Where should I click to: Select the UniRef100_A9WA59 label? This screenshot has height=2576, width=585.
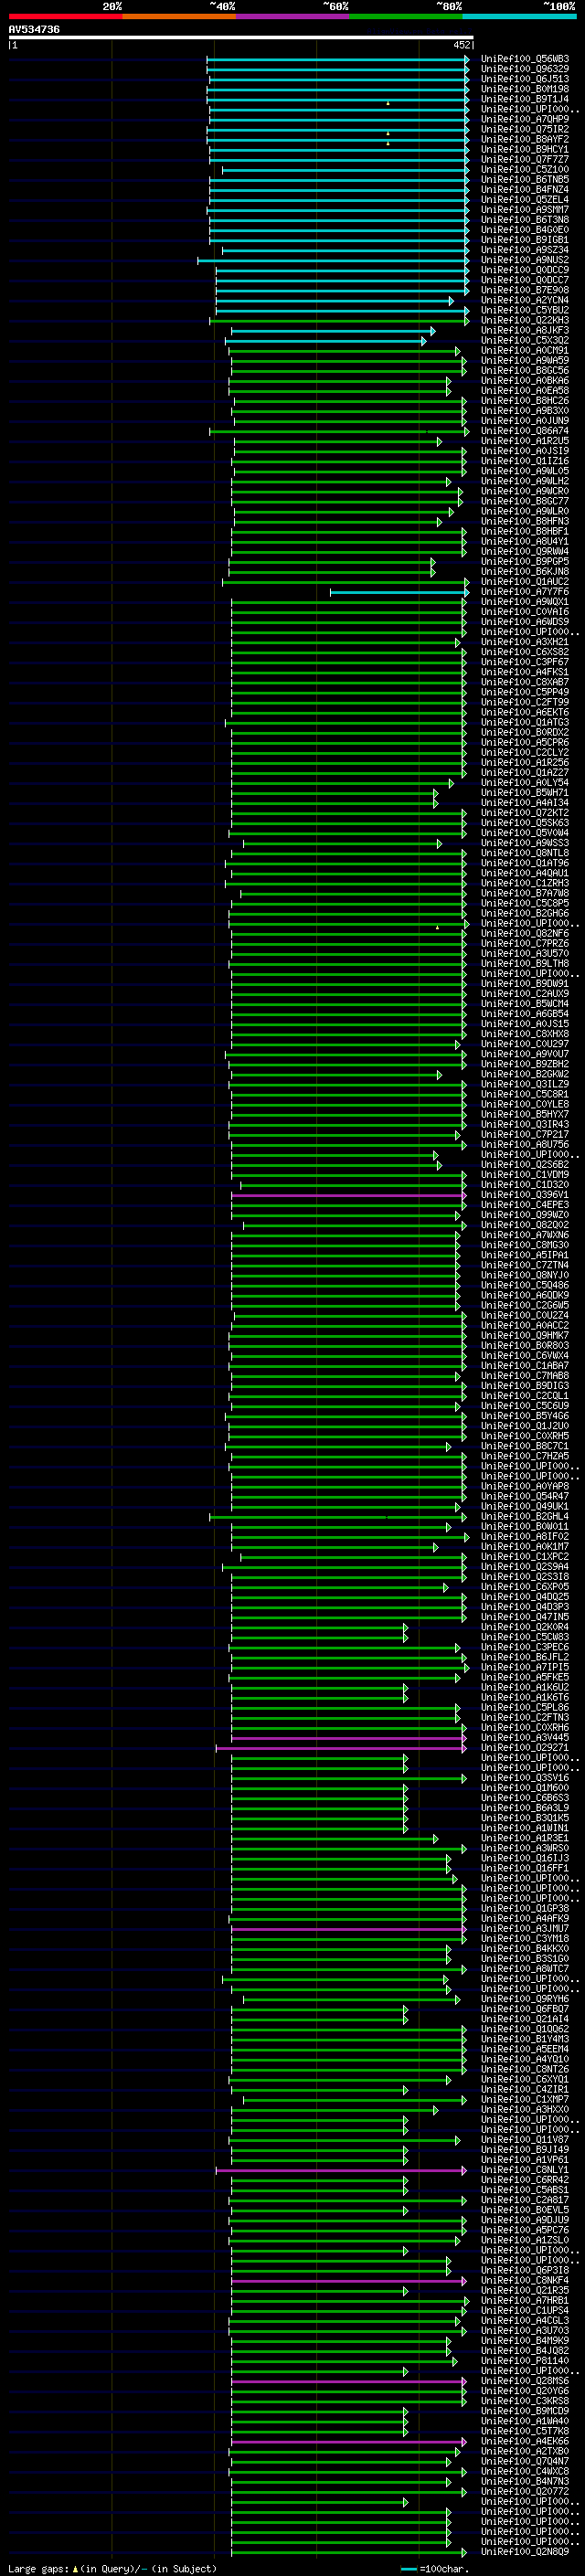coord(525,361)
